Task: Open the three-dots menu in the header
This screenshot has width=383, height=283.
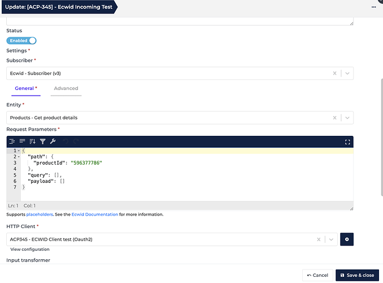Action: coord(373,7)
